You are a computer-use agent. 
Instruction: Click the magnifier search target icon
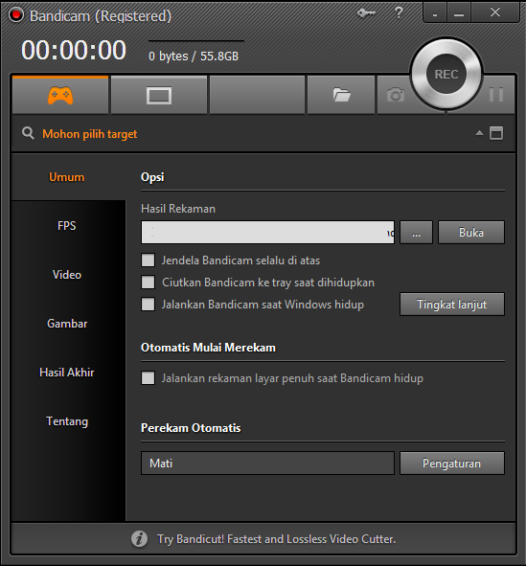(x=28, y=133)
